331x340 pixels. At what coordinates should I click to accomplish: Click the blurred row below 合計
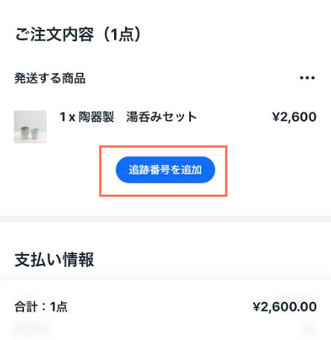point(31,329)
